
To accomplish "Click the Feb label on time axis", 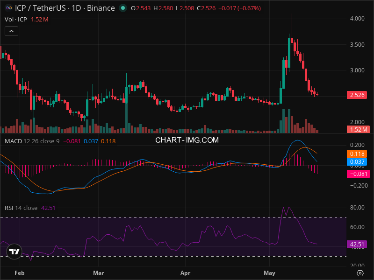I will point(19,273).
